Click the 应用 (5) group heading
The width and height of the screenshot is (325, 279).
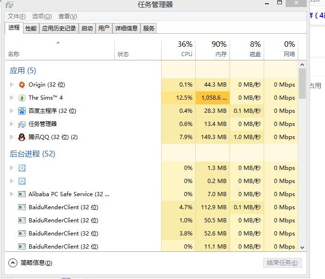click(23, 71)
